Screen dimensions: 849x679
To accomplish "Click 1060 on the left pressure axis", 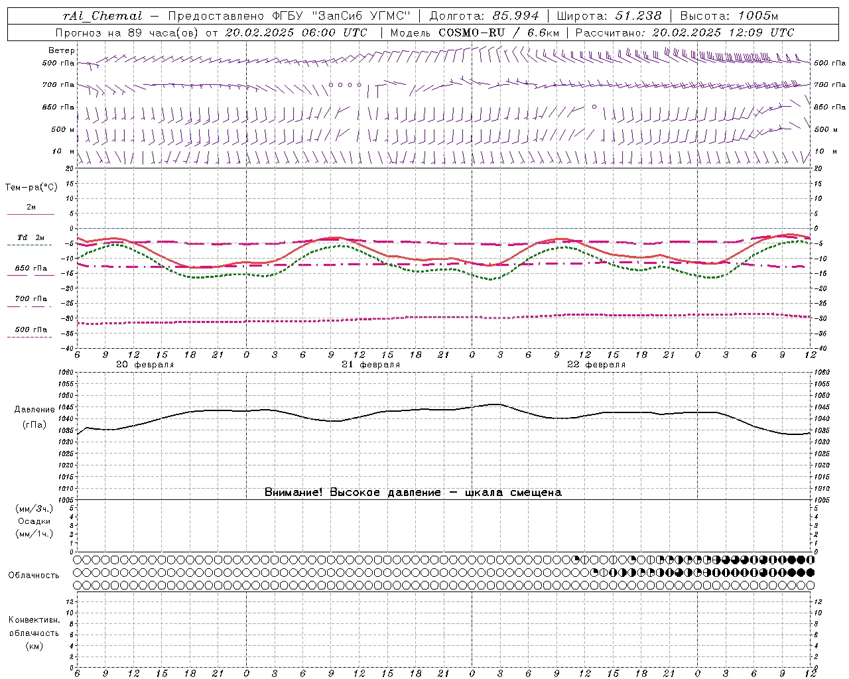I will [65, 373].
